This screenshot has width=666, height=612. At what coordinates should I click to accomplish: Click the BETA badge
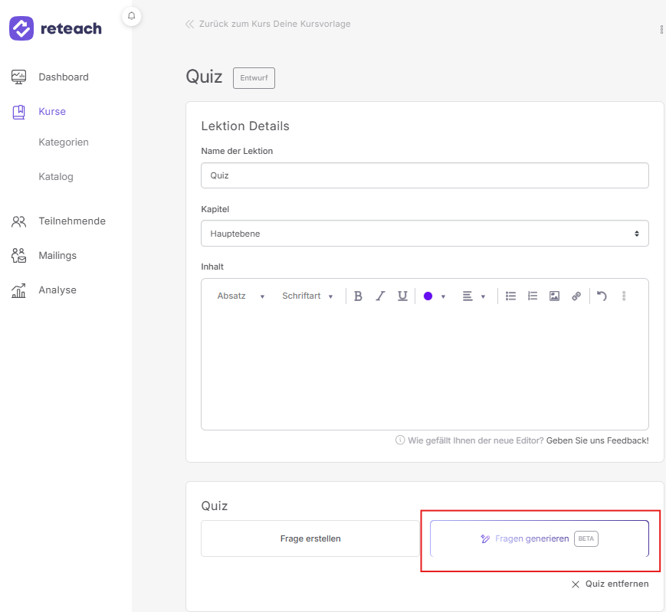pos(586,538)
